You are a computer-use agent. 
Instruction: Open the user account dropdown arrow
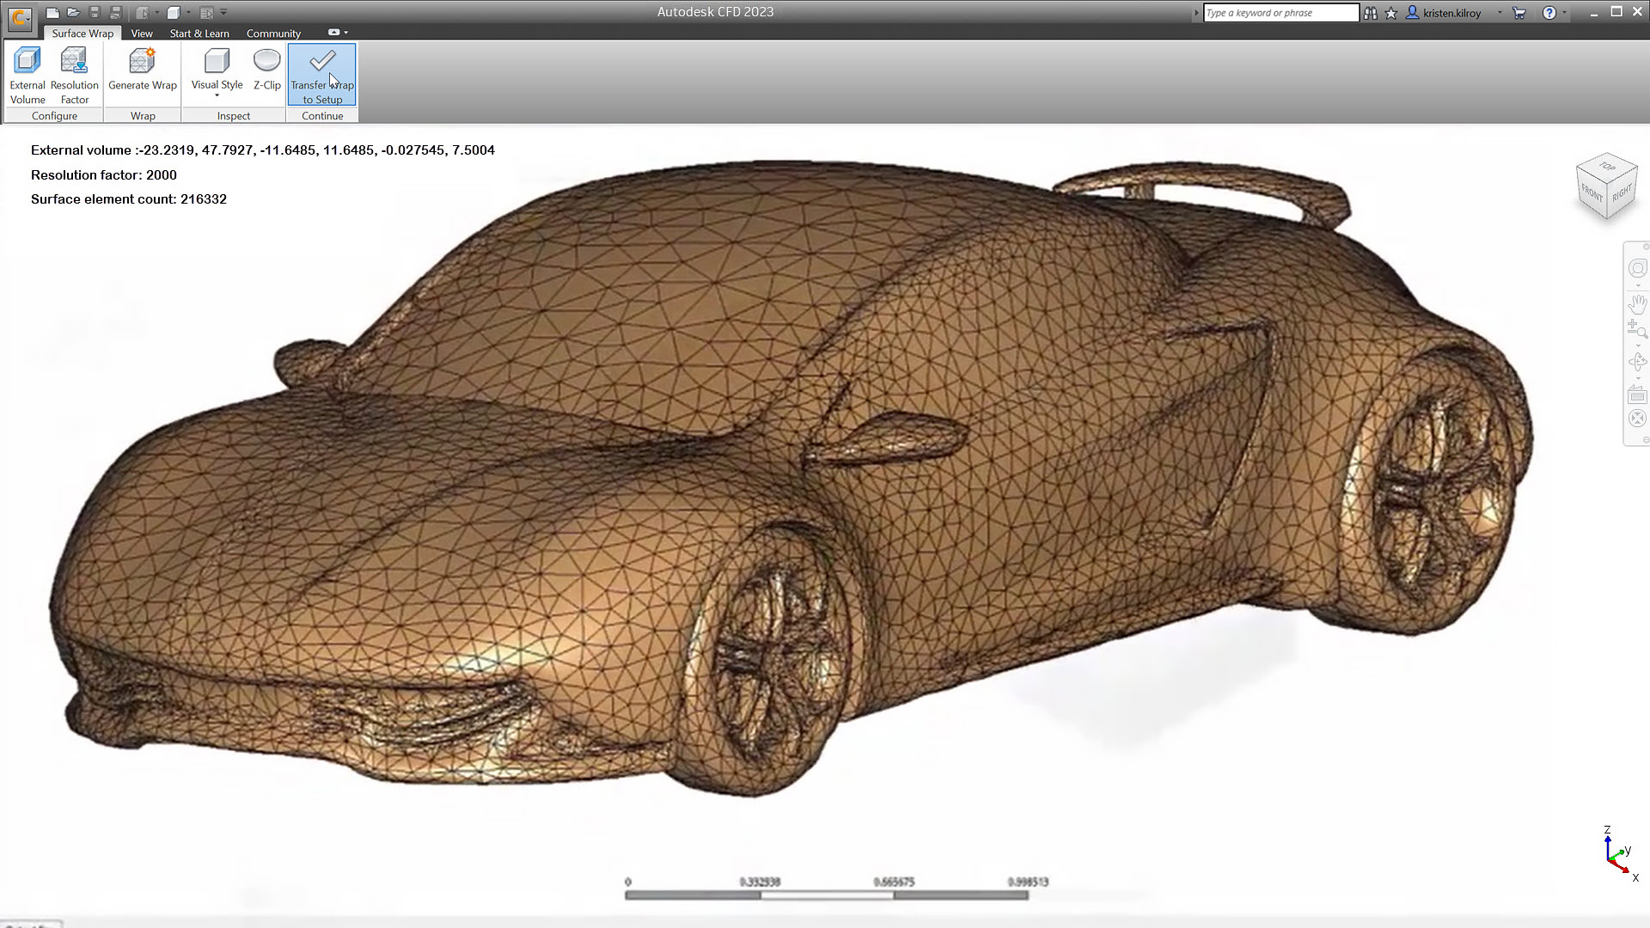pos(1500,13)
